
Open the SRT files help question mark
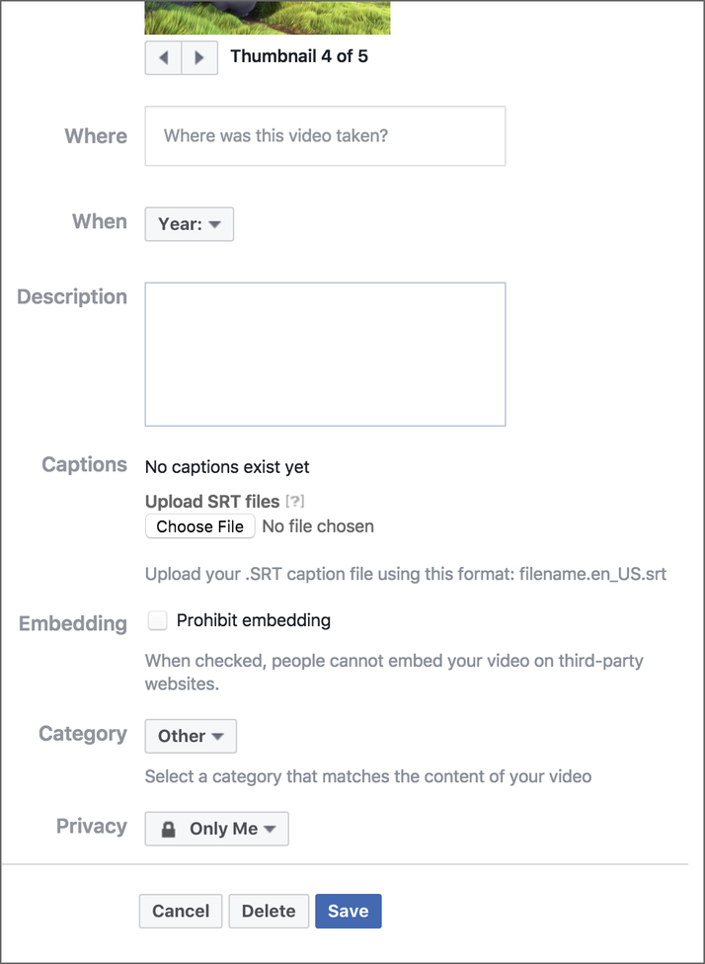295,502
